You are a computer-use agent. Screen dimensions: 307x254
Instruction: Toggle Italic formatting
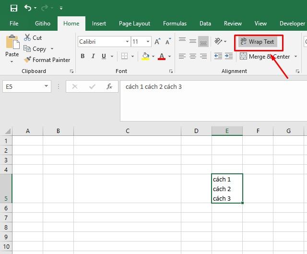point(93,56)
